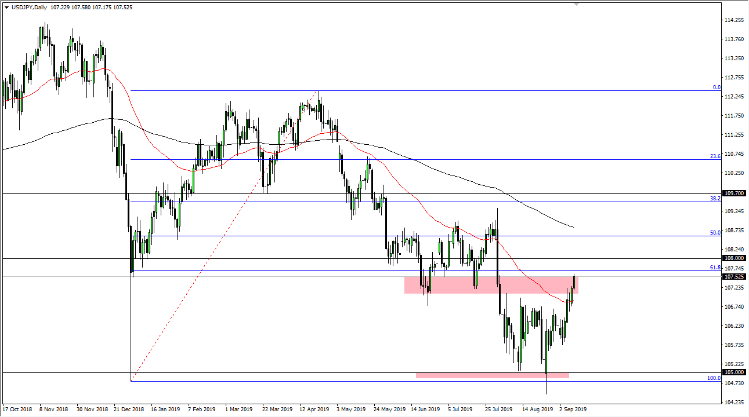Click the Fibonacci 23.6 level label

[715, 156]
